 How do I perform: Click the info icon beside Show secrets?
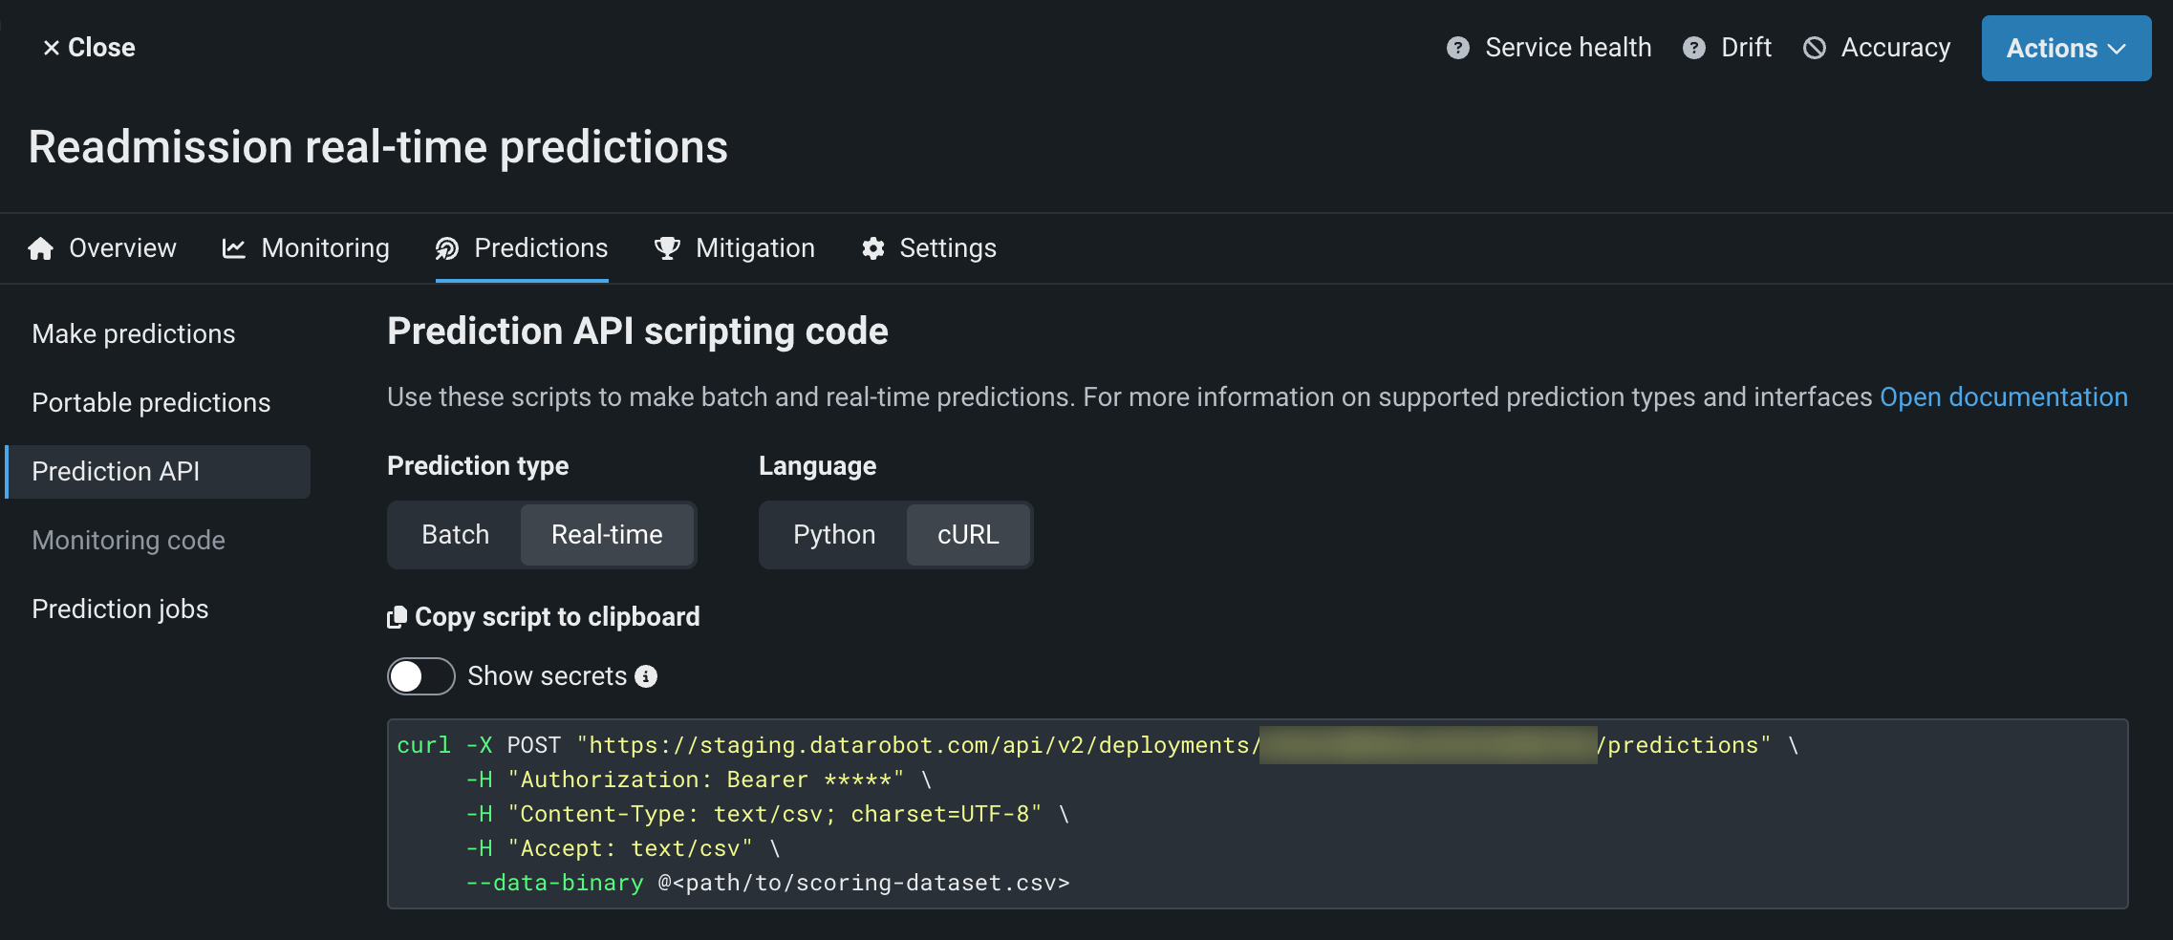647,676
